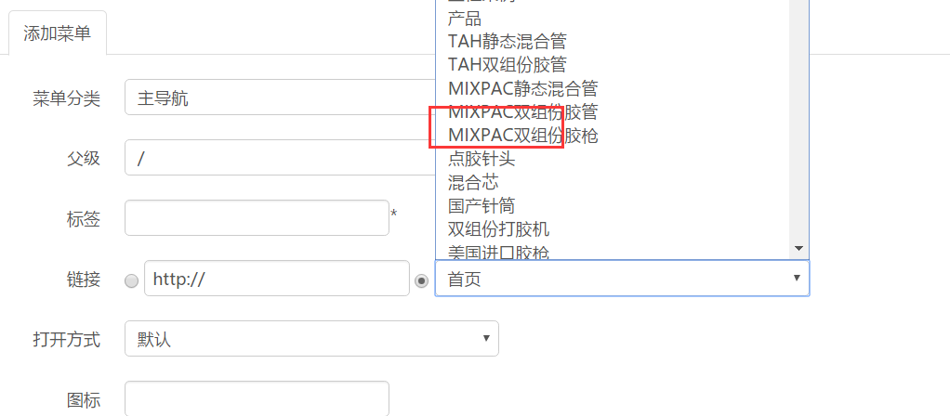Click the list scrollbar down arrow
The image size is (950, 416).
798,249
